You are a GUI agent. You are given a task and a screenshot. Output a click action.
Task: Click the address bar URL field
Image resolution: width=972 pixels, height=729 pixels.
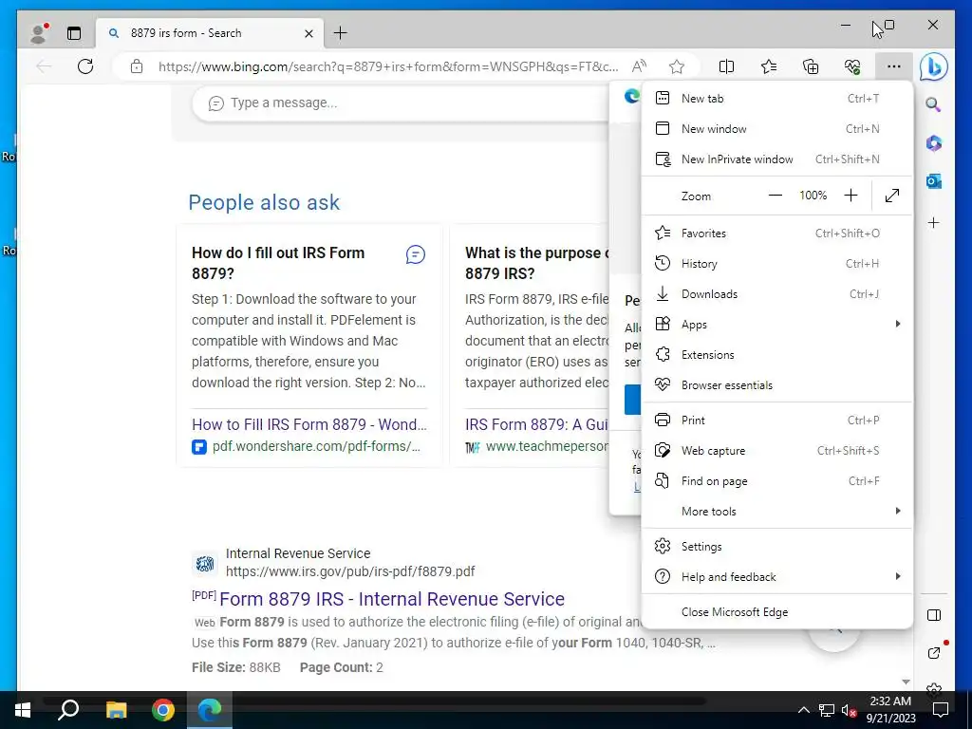pos(388,66)
